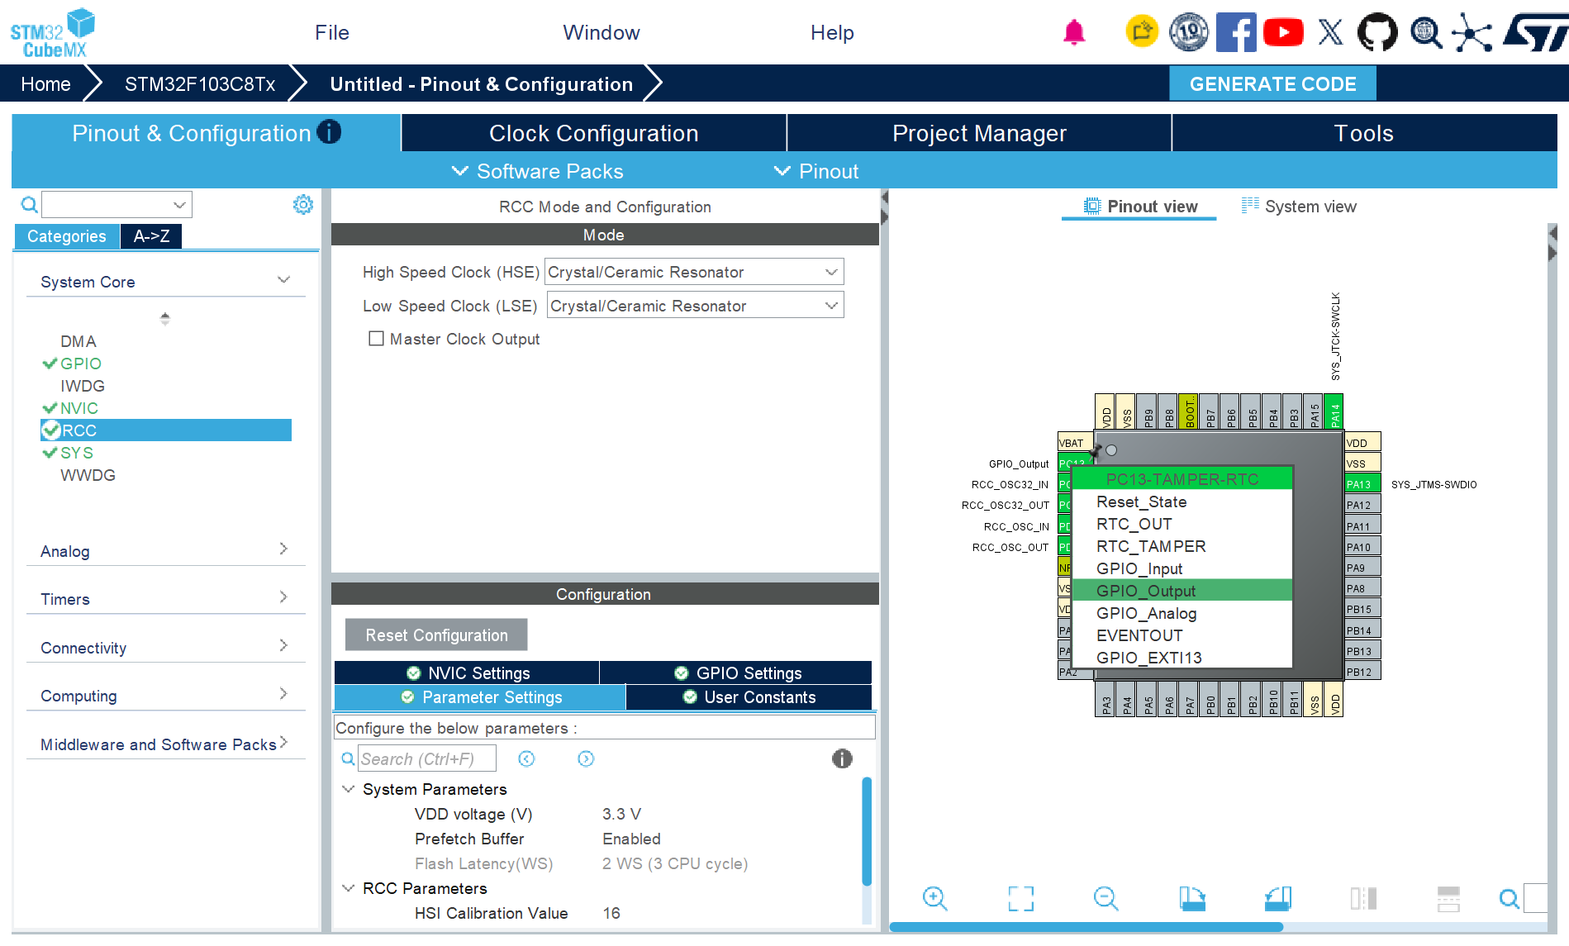Open the NVIC Settings tab
Viewport: 1569px width, 946px height.
[x=467, y=673]
